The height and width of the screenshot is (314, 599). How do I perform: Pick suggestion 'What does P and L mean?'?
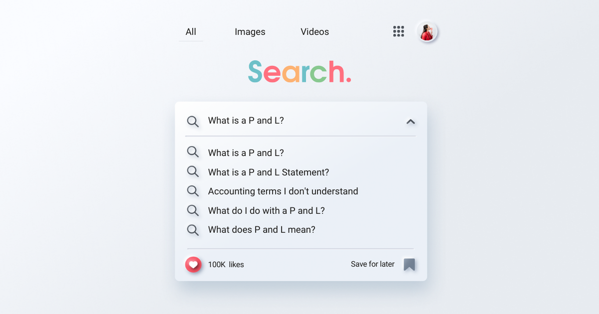point(262,230)
